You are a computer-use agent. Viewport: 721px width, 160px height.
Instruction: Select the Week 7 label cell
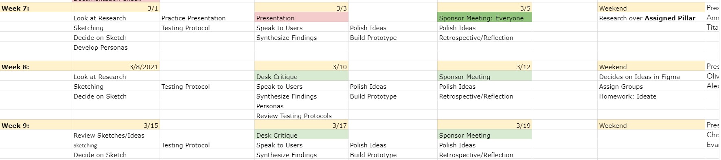pyautogui.click(x=36, y=8)
